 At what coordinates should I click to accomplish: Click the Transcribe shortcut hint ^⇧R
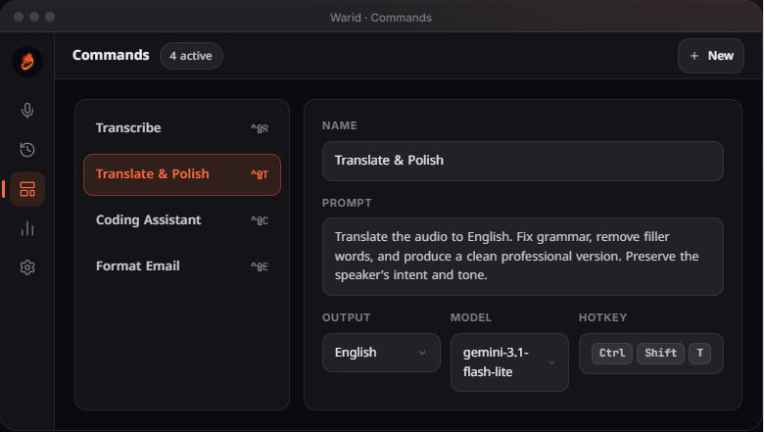click(x=260, y=128)
